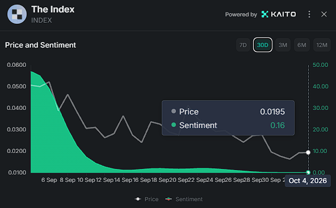This screenshot has width=336, height=208.
Task: Click the 0.0195 price value in tooltip
Action: click(x=272, y=112)
